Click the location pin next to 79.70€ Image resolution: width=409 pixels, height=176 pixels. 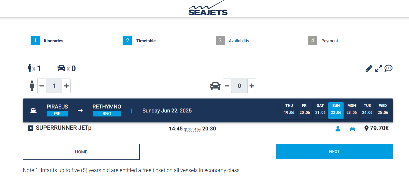pos(366,128)
